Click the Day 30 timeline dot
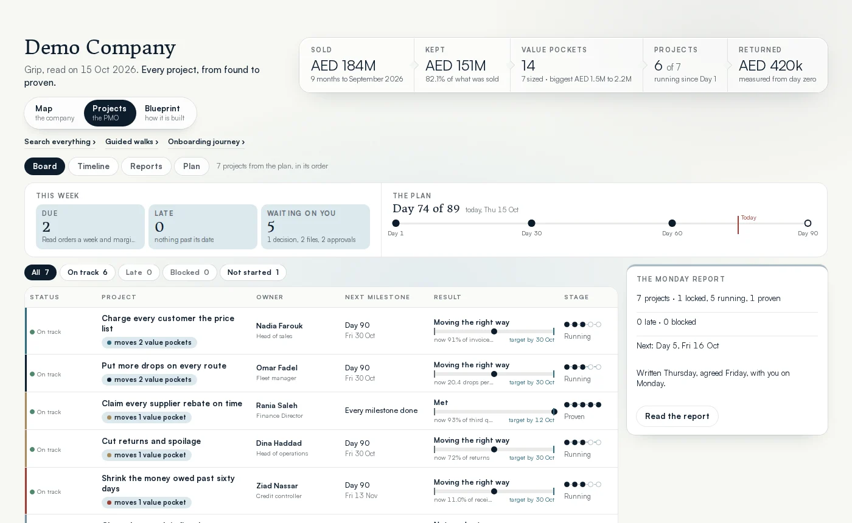This screenshot has height=523, width=852. click(x=531, y=223)
